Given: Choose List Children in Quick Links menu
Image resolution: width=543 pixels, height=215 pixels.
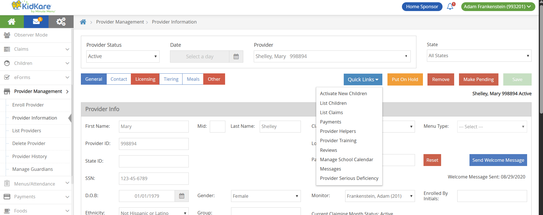Looking at the screenshot, I should [333, 103].
